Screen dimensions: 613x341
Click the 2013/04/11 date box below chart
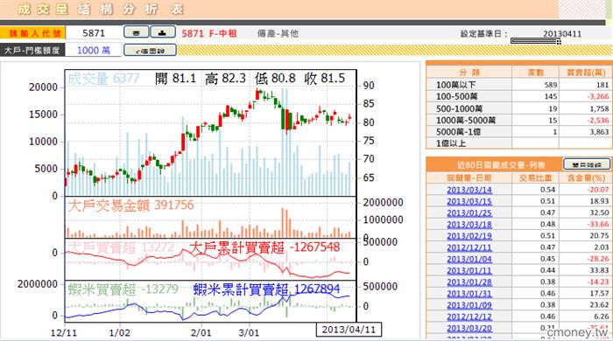349,330
